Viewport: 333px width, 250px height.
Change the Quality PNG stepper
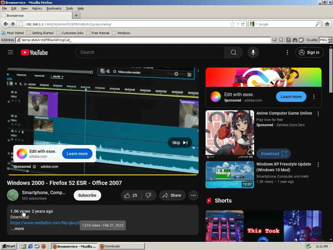click(x=330, y=40)
